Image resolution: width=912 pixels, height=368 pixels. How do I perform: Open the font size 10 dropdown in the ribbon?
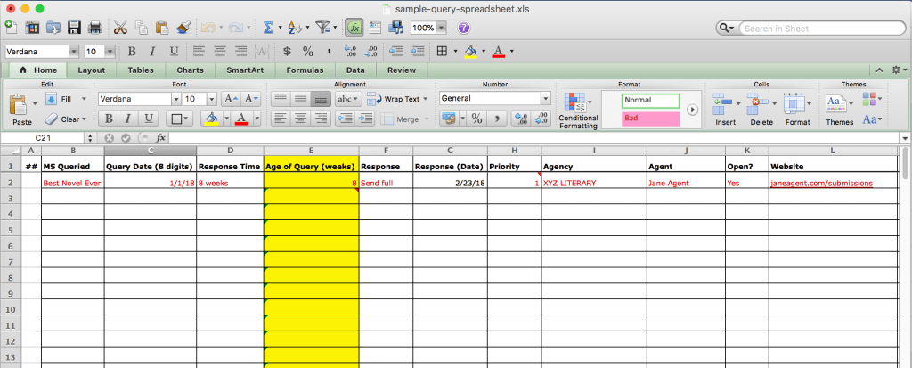pos(212,99)
